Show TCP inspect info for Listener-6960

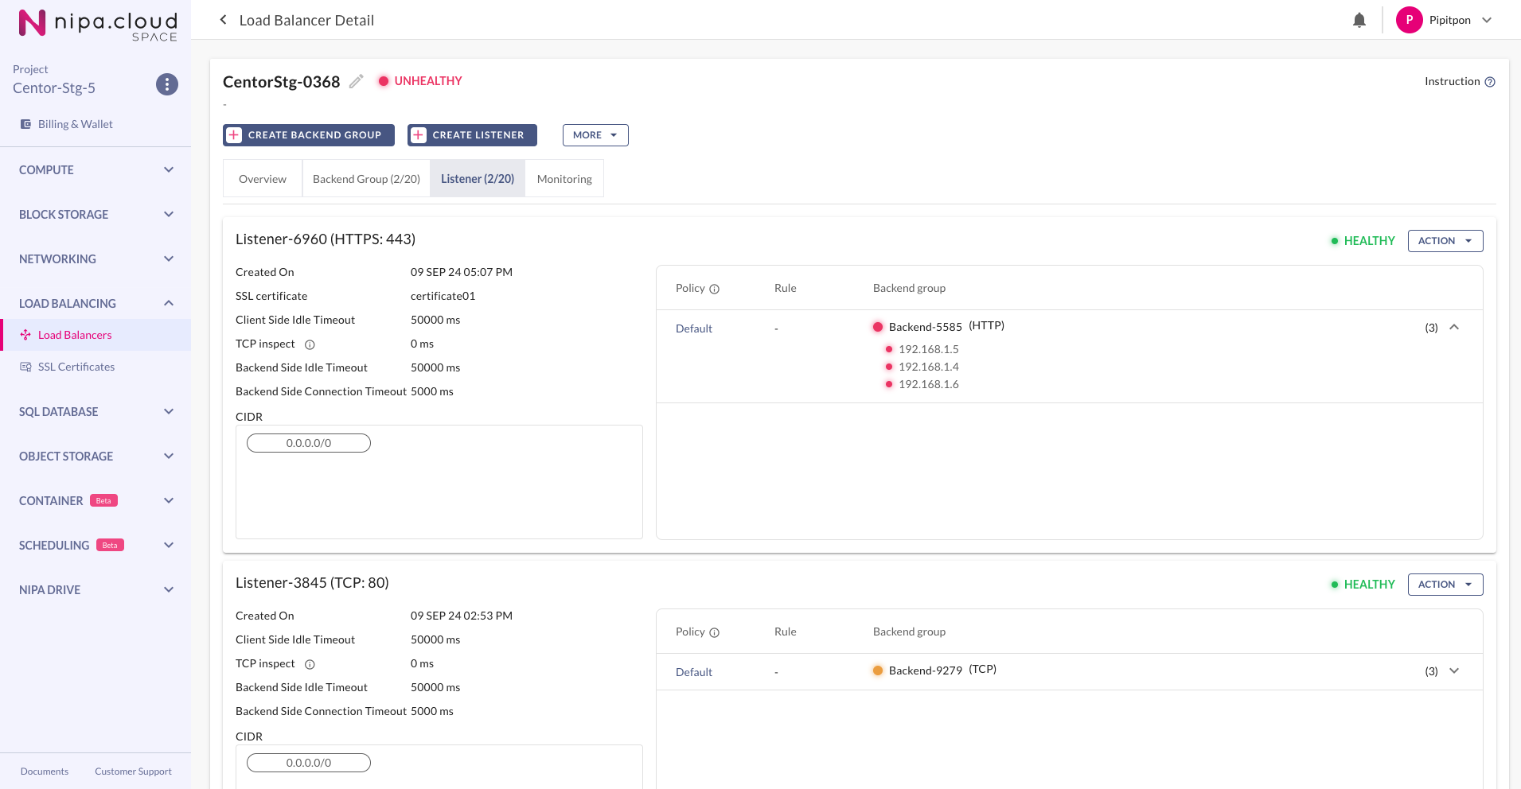[310, 344]
